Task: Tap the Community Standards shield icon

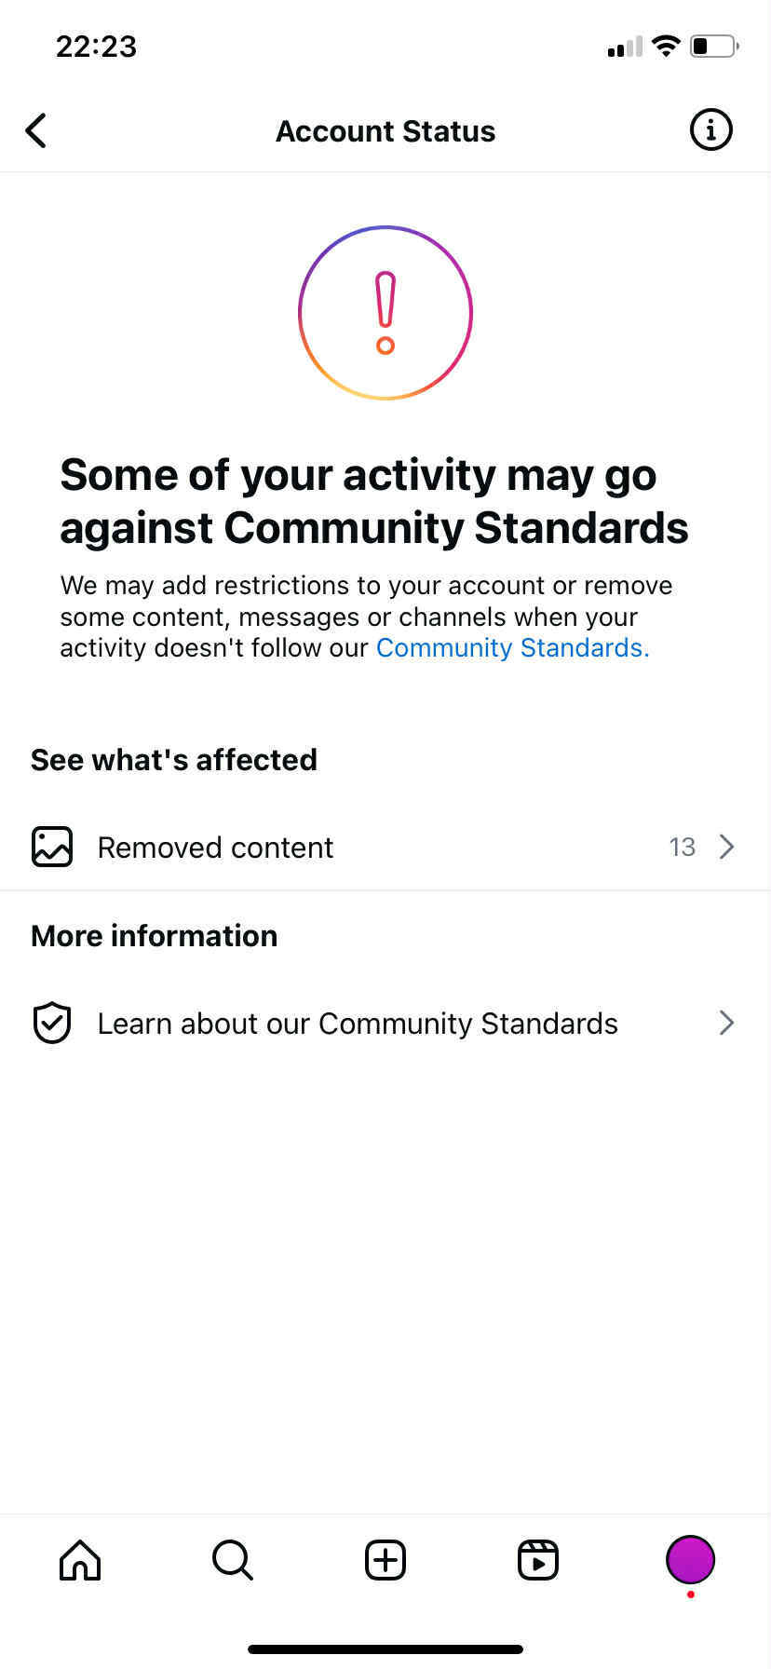Action: tap(52, 1023)
